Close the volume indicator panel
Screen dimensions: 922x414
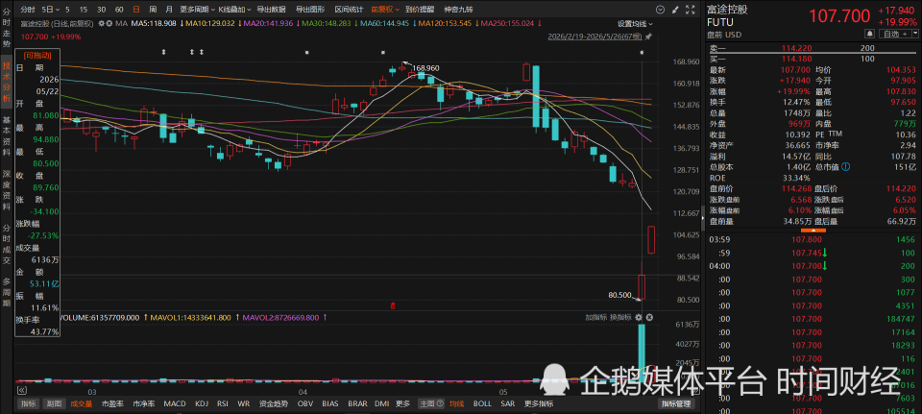pyautogui.click(x=649, y=317)
